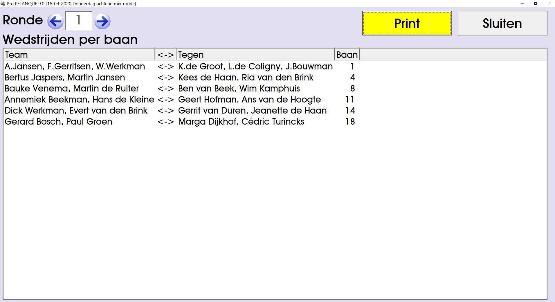Minimize the Pro PETANQUE window
The image size is (555, 302).
(522, 3)
